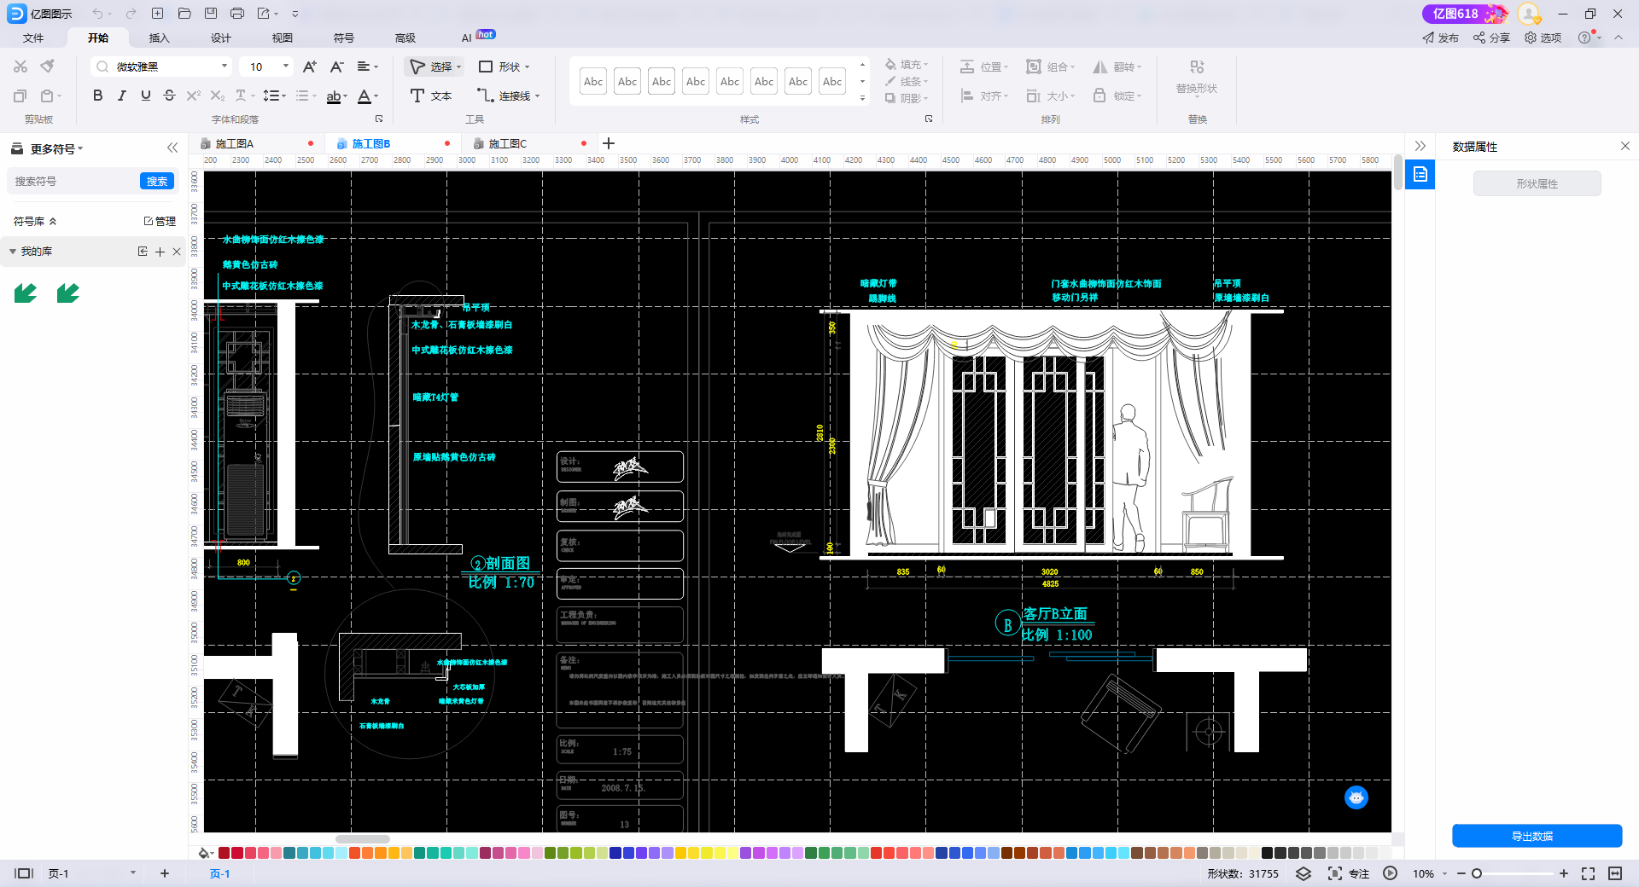Switch to document tab 施工图C

[508, 143]
